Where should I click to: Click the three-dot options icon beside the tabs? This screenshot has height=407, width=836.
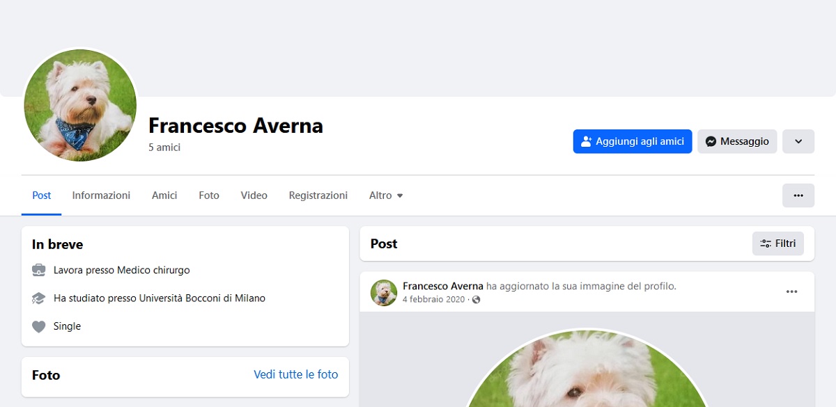pyautogui.click(x=798, y=195)
